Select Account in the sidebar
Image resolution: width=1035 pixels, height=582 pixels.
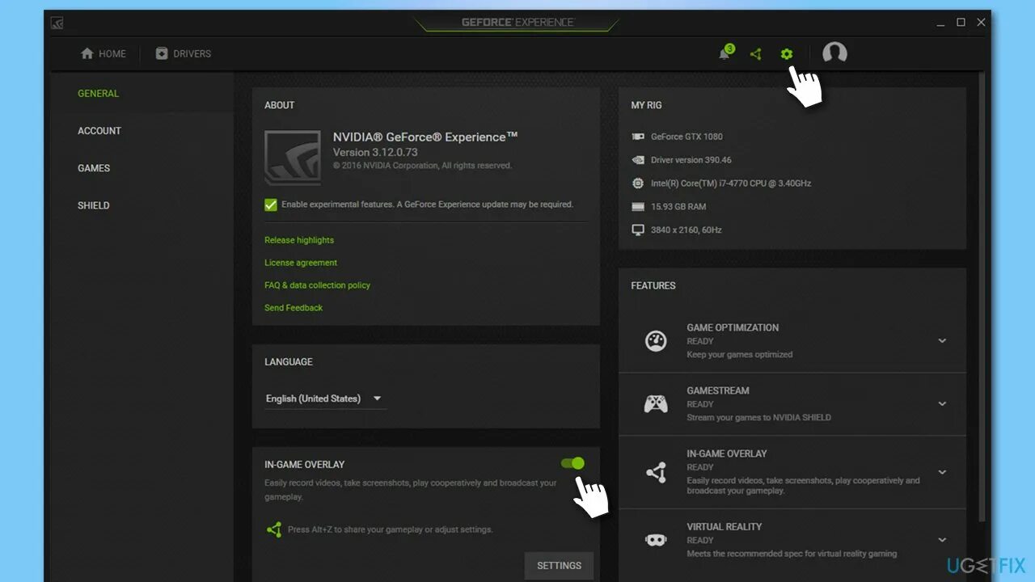(x=99, y=131)
